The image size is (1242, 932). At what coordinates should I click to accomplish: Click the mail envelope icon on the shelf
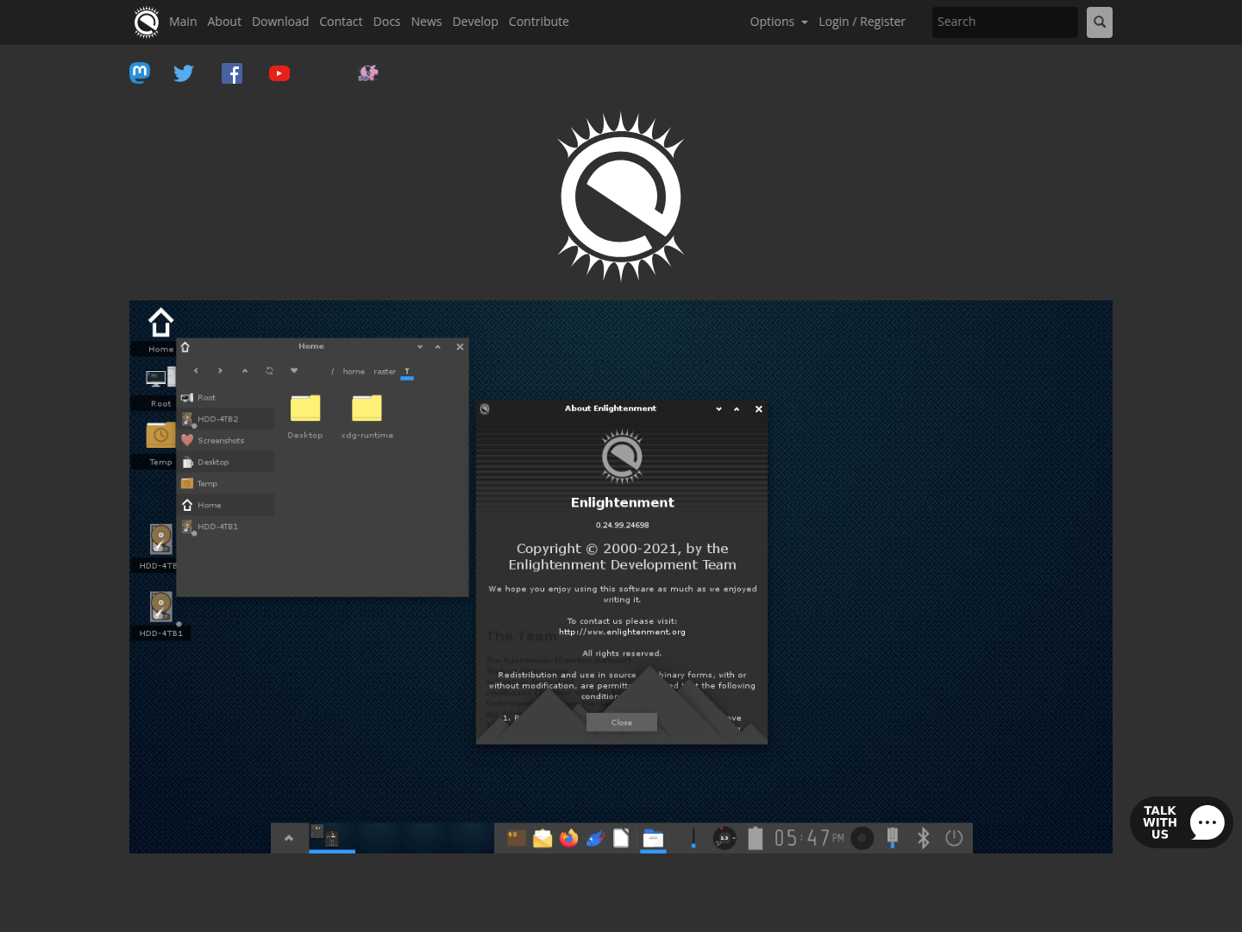point(543,838)
